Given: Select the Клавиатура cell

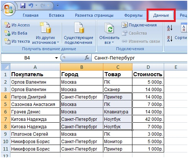Looking at the screenshot, I should pyautogui.click(x=118, y=112).
